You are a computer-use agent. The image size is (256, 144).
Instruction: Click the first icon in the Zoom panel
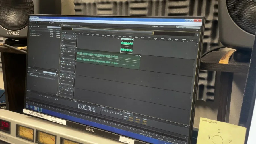[x=102, y=110]
